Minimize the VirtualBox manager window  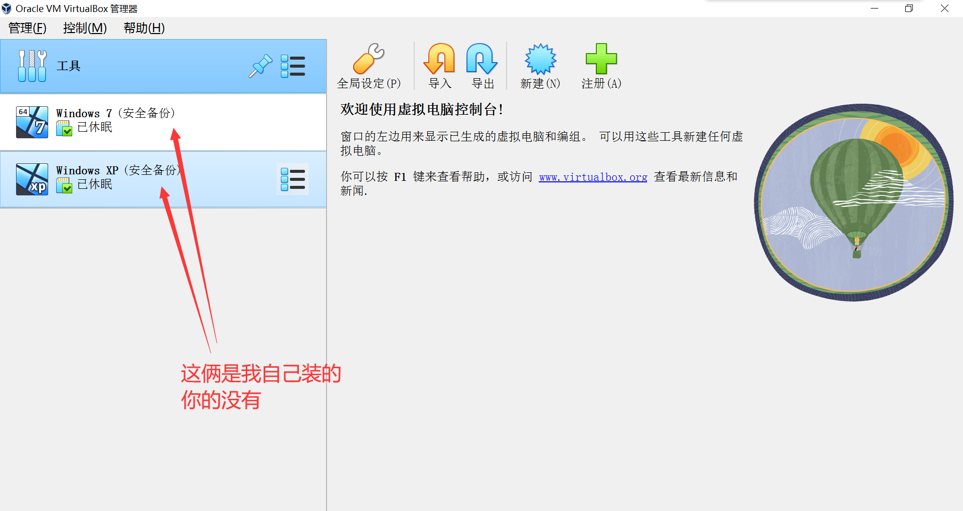tap(874, 9)
